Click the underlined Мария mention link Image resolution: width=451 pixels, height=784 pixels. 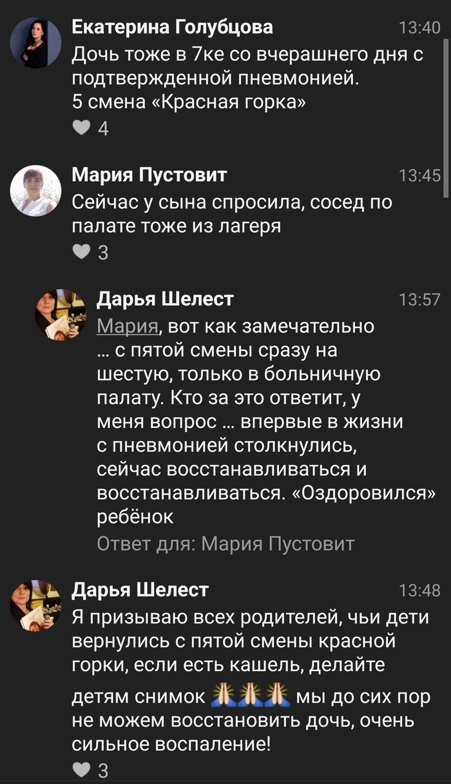[128, 327]
